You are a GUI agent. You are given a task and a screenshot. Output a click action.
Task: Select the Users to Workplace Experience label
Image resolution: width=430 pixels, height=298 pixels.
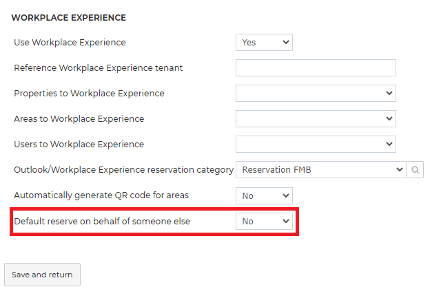79,145
